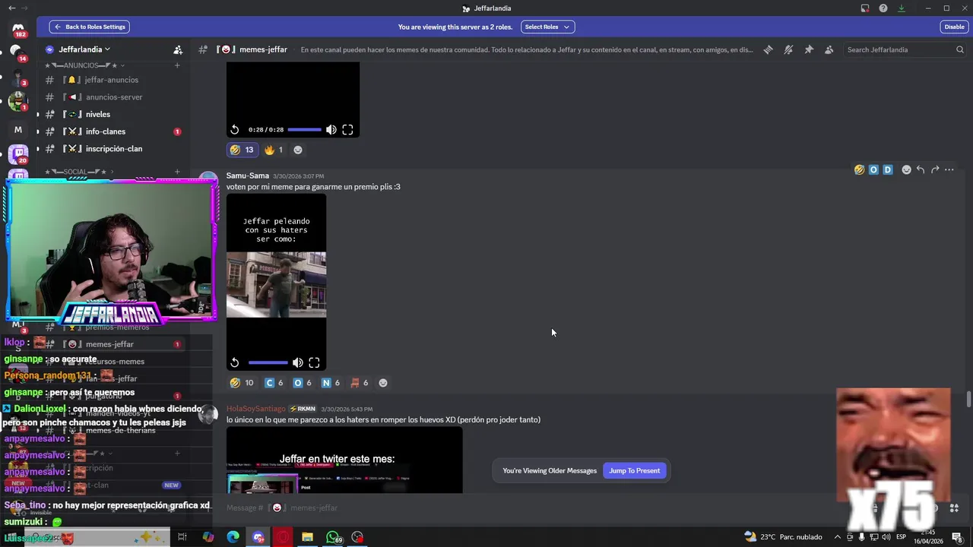Open HolaSoySantiago's user profile name
The width and height of the screenshot is (973, 547).
256,409
